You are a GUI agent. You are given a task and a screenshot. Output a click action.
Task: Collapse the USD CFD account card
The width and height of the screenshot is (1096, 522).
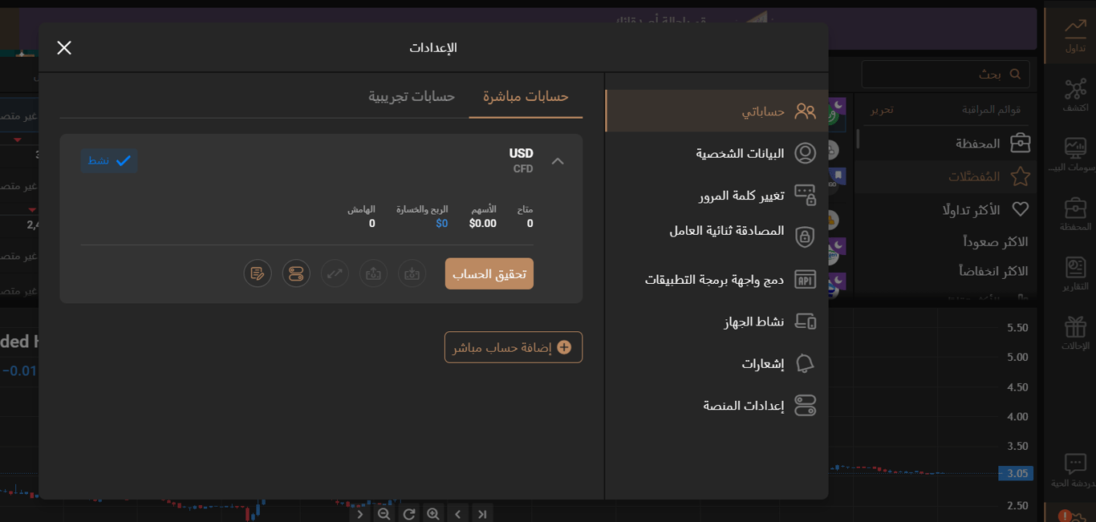(x=558, y=161)
